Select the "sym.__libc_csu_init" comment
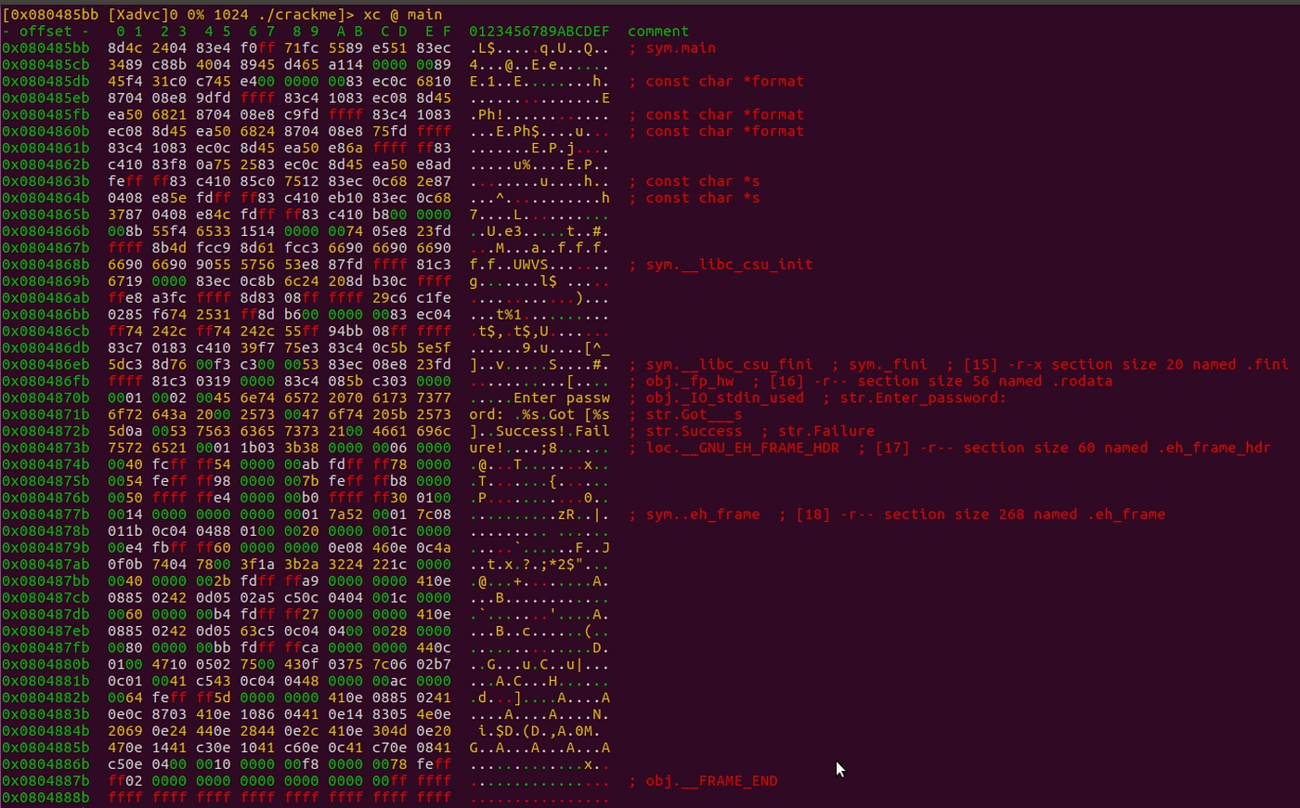 (x=729, y=265)
